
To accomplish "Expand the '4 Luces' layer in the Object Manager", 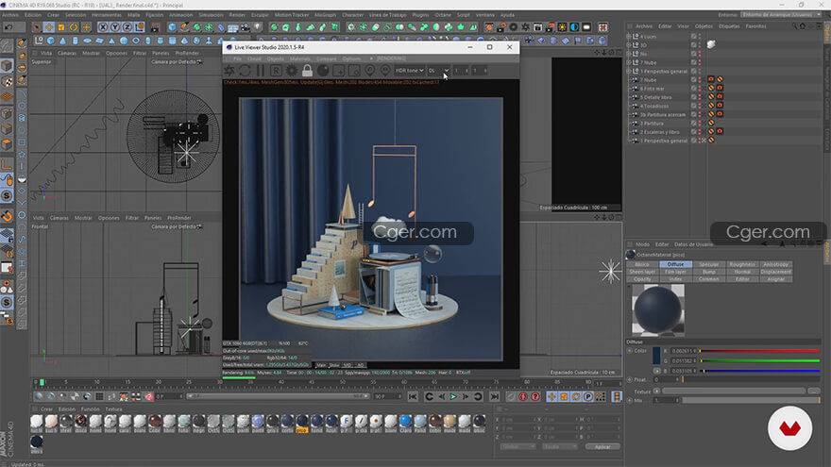I will [x=629, y=37].
